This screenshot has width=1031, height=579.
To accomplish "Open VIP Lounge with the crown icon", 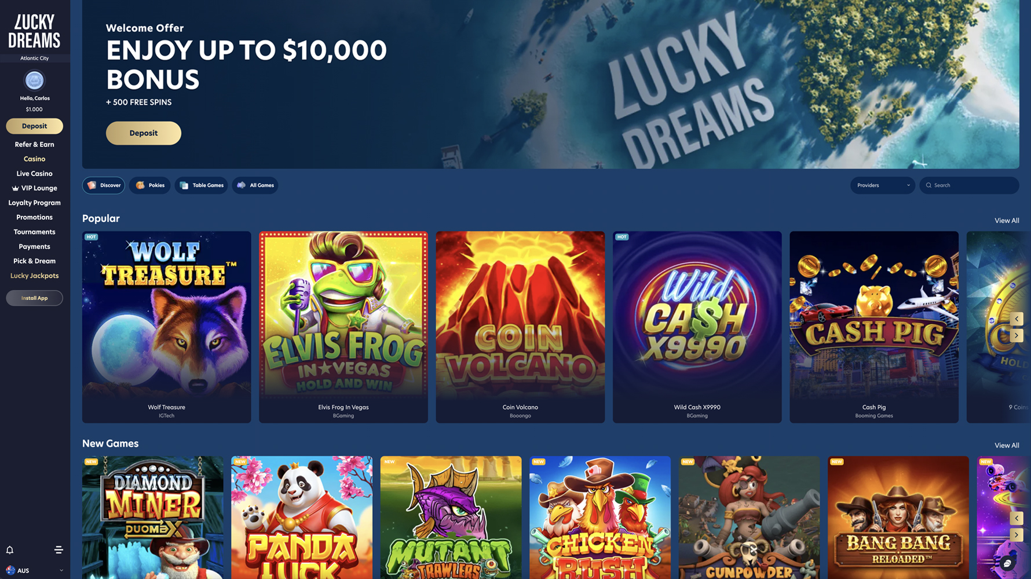I will (34, 188).
